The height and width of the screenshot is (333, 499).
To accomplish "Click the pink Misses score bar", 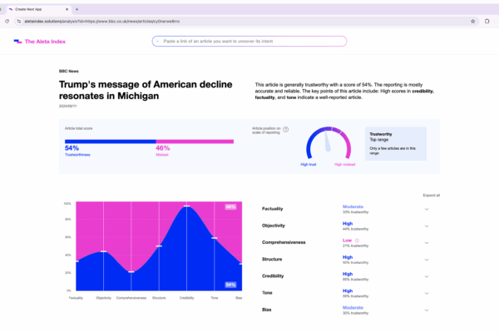I will [x=195, y=142].
